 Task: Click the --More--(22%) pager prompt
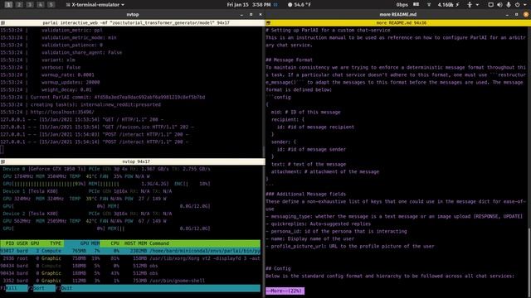pos(285,291)
